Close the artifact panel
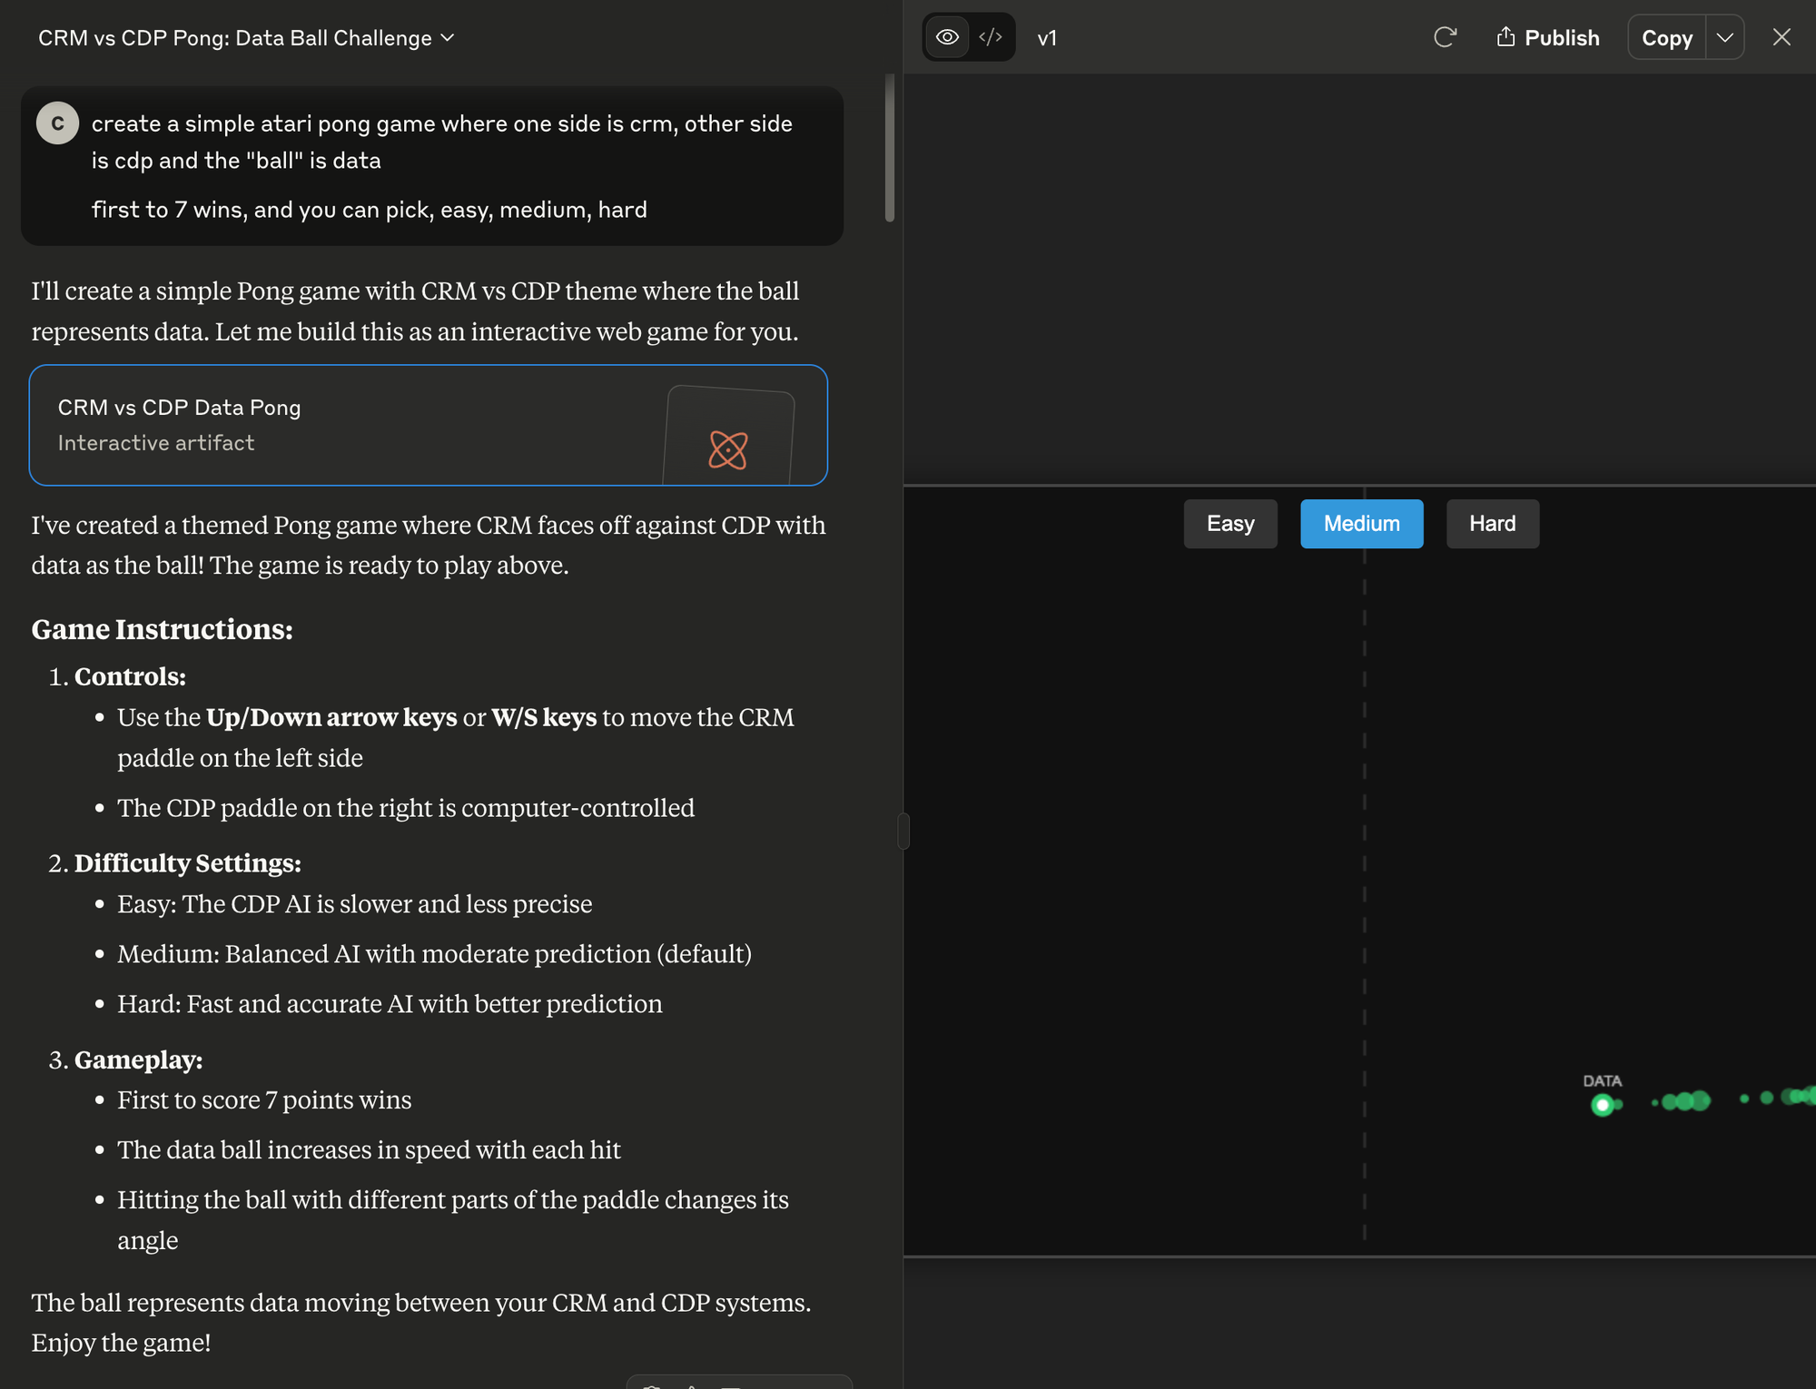The image size is (1816, 1389). [1781, 37]
